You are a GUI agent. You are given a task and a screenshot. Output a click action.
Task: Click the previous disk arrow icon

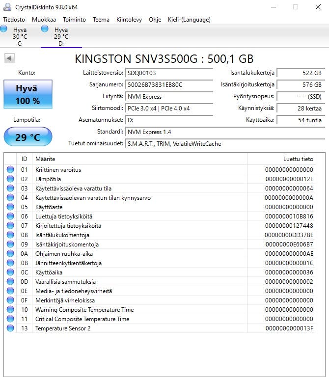[x=9, y=58]
